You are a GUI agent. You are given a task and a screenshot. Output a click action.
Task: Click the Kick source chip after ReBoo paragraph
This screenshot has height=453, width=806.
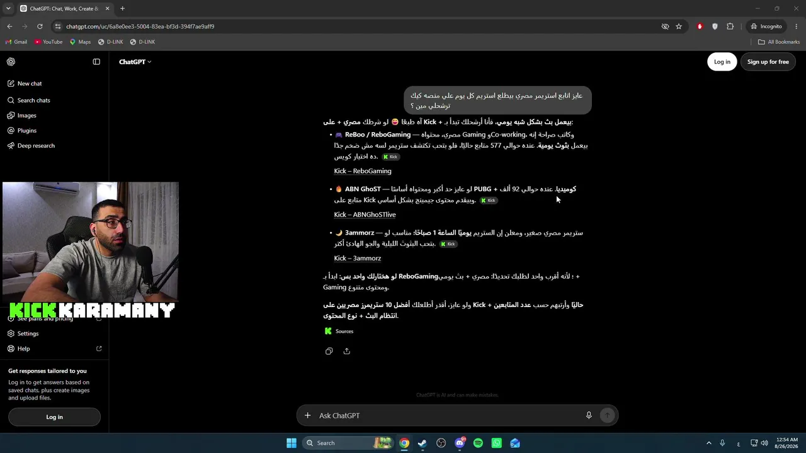(x=390, y=157)
